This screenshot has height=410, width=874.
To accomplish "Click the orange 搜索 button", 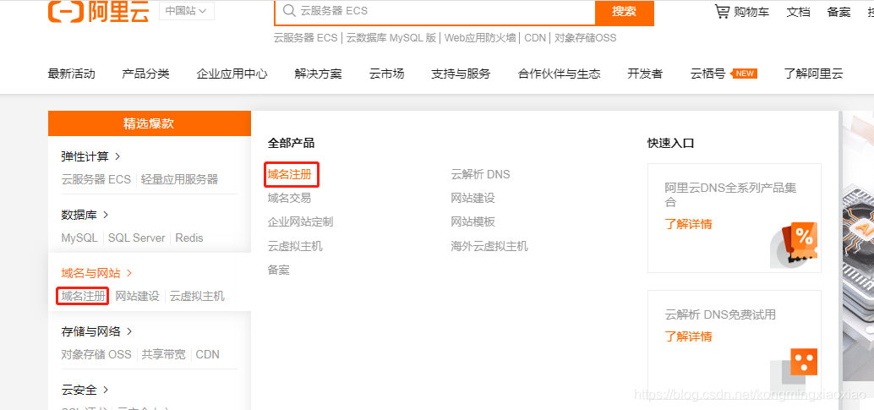I will pyautogui.click(x=625, y=12).
